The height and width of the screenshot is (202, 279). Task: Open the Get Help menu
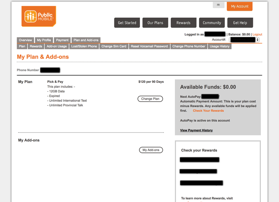pos(240,23)
